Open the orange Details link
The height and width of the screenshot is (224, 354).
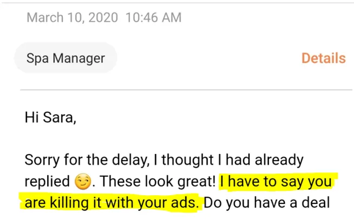click(324, 58)
